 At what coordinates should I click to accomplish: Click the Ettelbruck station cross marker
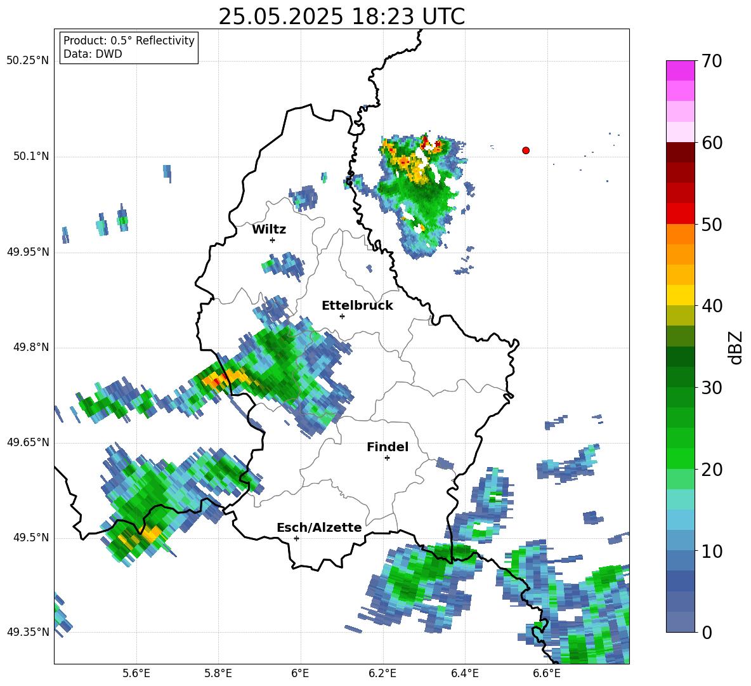click(x=342, y=316)
